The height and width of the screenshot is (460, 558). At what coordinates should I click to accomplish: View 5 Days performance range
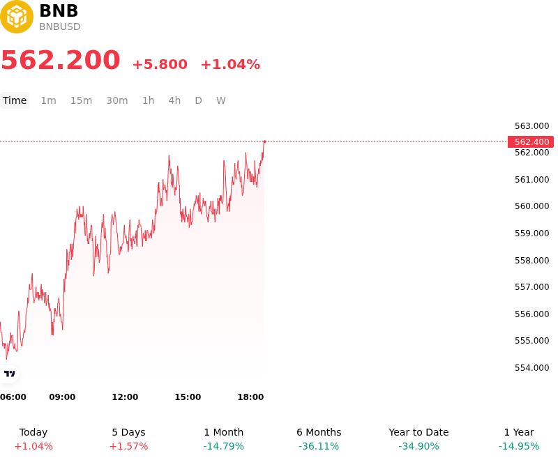(x=128, y=439)
